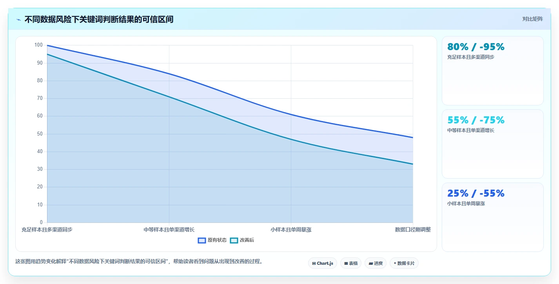Click the 充足样本且多渠道同步 card caption
This screenshot has width=559, height=284.
(471, 57)
